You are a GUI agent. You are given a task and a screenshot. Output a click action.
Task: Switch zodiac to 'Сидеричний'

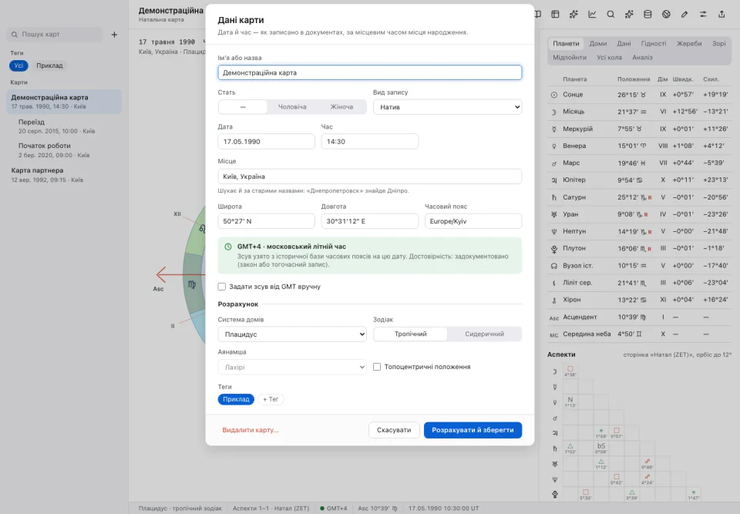coord(484,334)
